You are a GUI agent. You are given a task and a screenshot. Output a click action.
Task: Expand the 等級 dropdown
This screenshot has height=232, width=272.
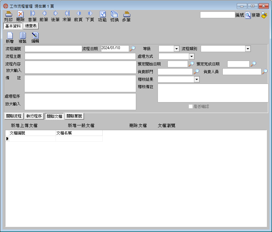tap(176, 49)
